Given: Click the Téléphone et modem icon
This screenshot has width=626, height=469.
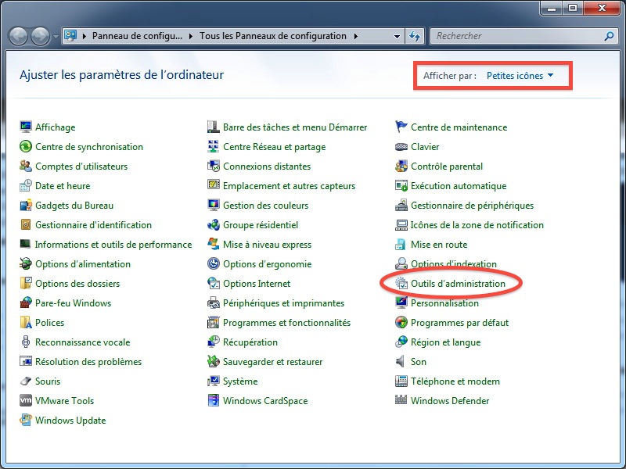Looking at the screenshot, I should pyautogui.click(x=401, y=381).
